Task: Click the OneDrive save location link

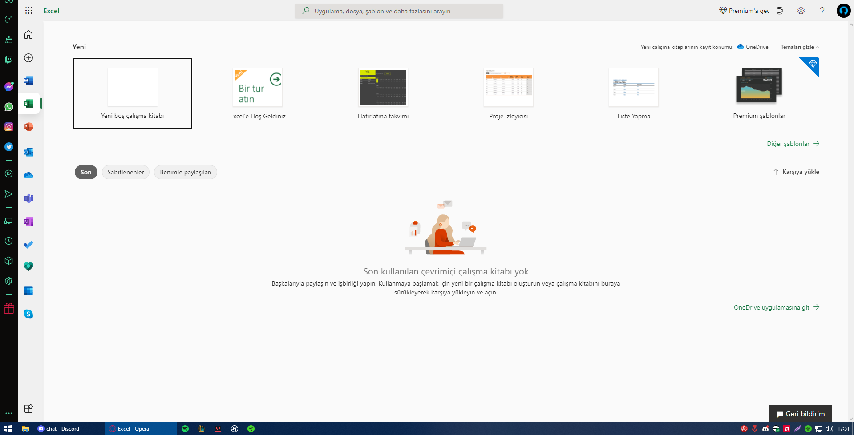Action: 753,47
